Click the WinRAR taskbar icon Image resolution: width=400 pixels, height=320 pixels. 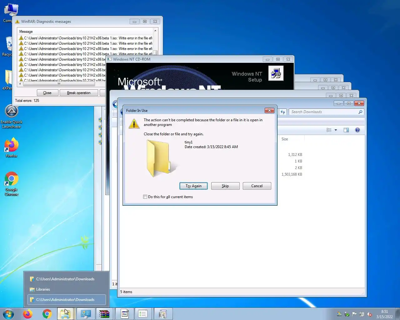coord(104,314)
